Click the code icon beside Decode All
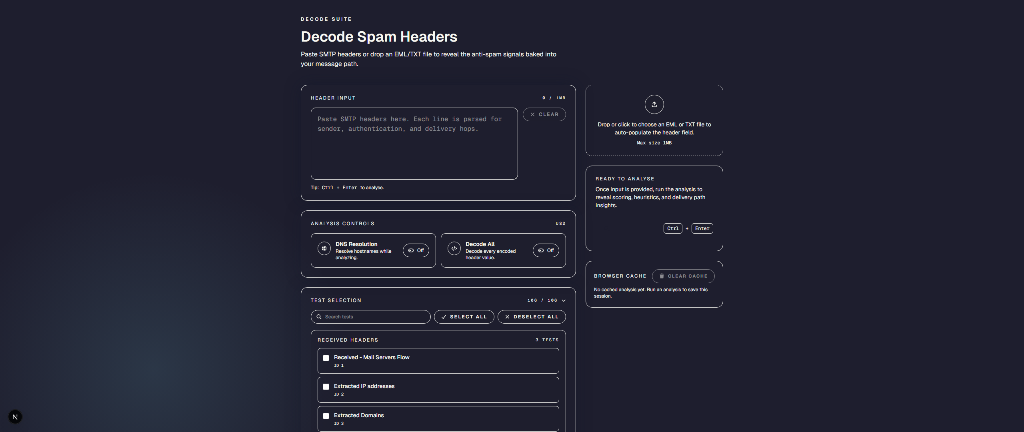The image size is (1024, 432). pos(454,248)
